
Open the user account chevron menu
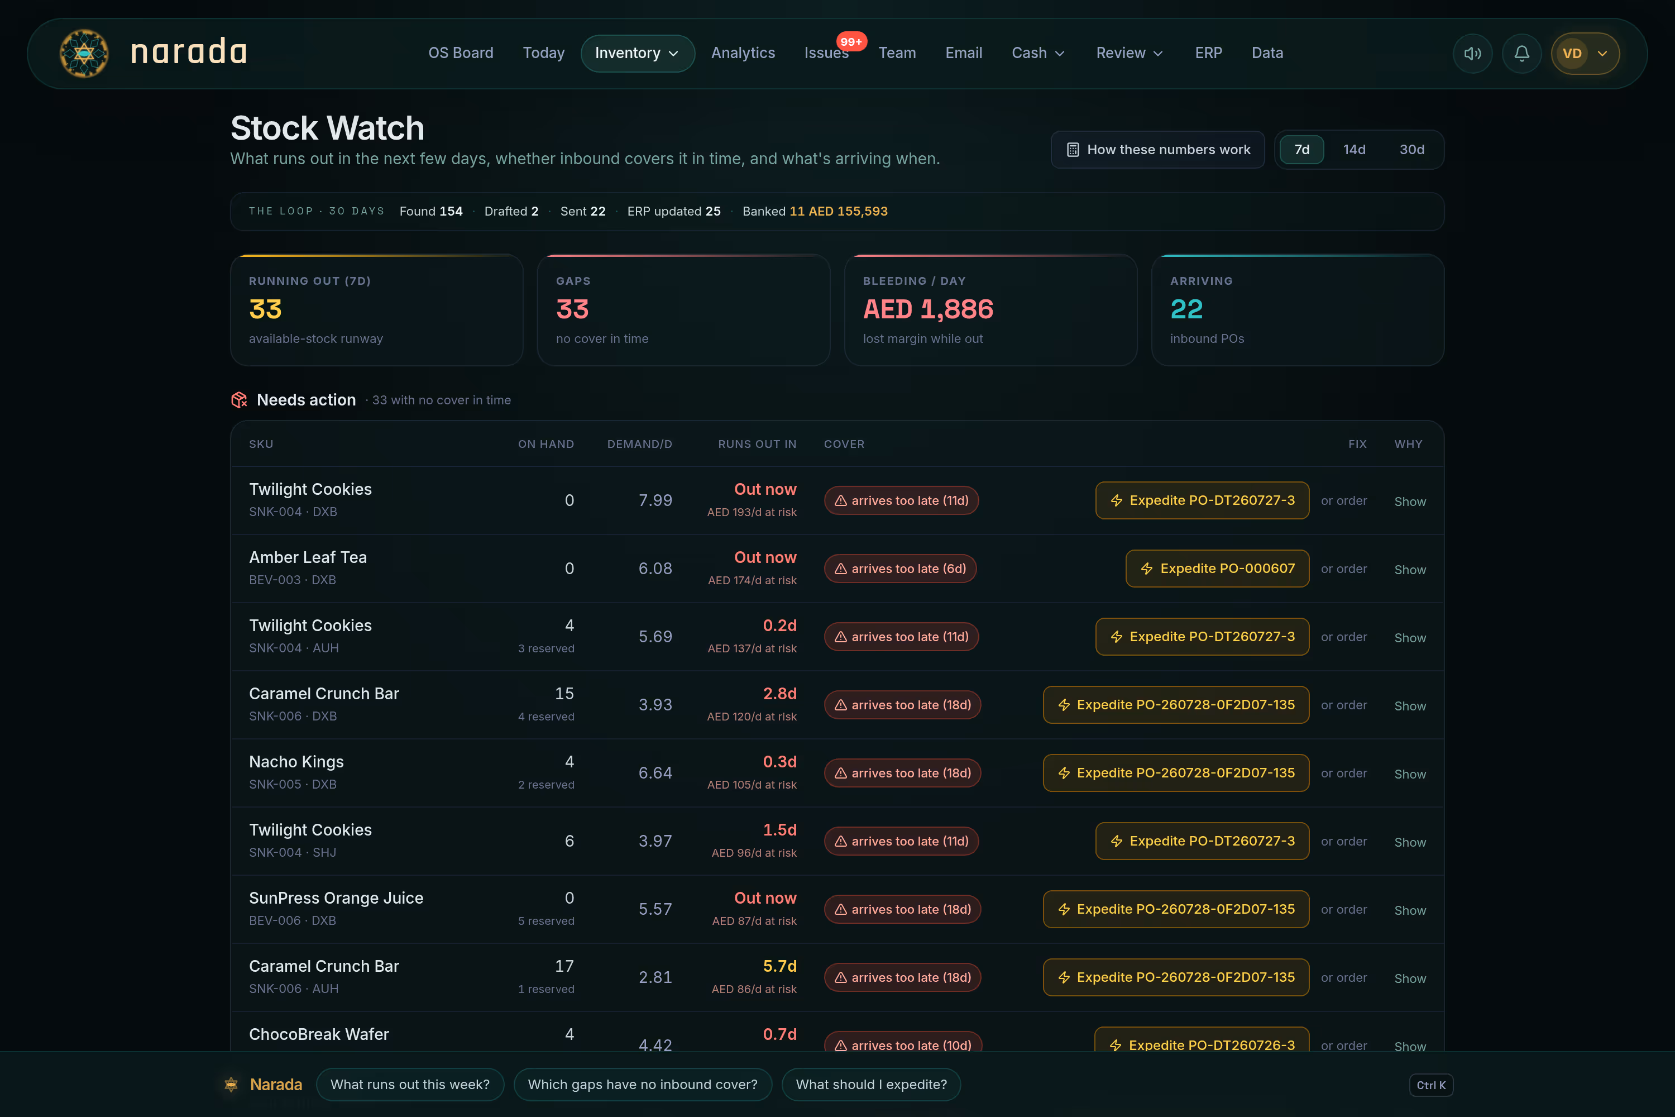[1602, 54]
